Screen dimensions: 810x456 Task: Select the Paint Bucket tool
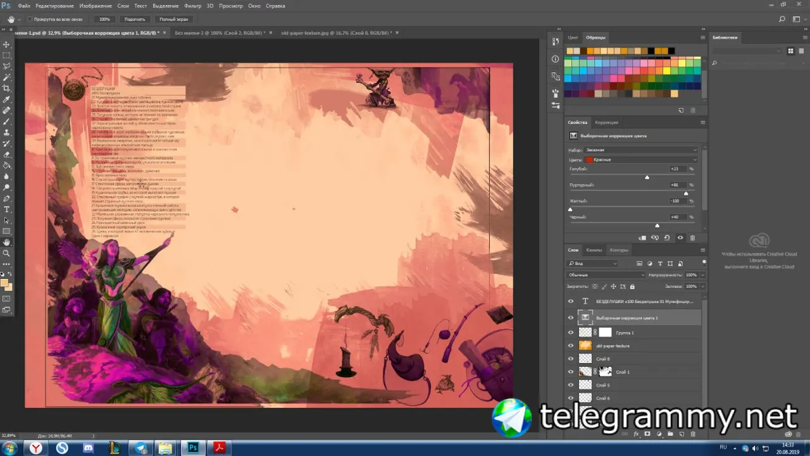coord(7,165)
